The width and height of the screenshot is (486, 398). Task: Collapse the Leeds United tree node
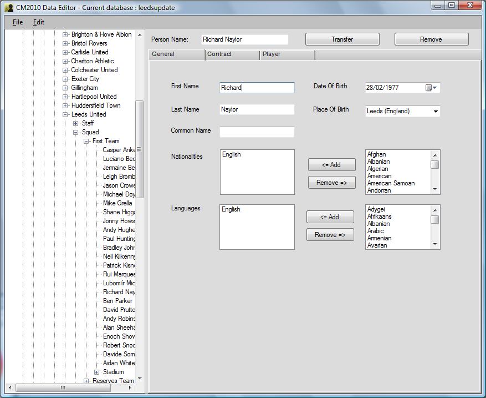click(65, 114)
